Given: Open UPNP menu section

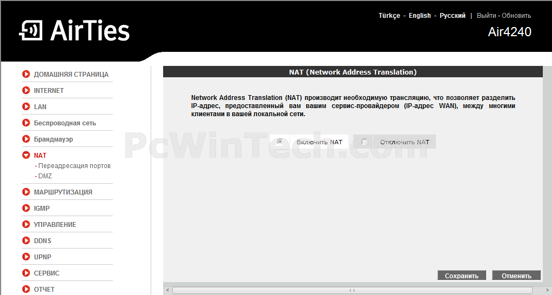Looking at the screenshot, I should 43,257.
